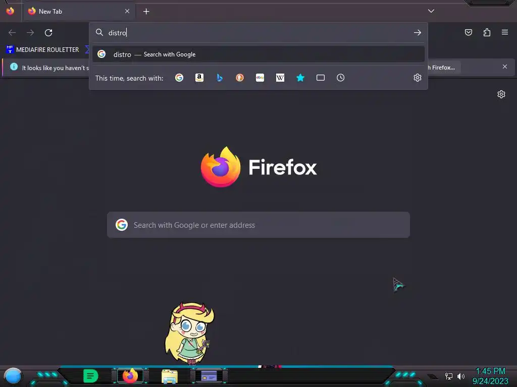
Task: Click the Go arrow in address bar
Action: pyautogui.click(x=418, y=33)
